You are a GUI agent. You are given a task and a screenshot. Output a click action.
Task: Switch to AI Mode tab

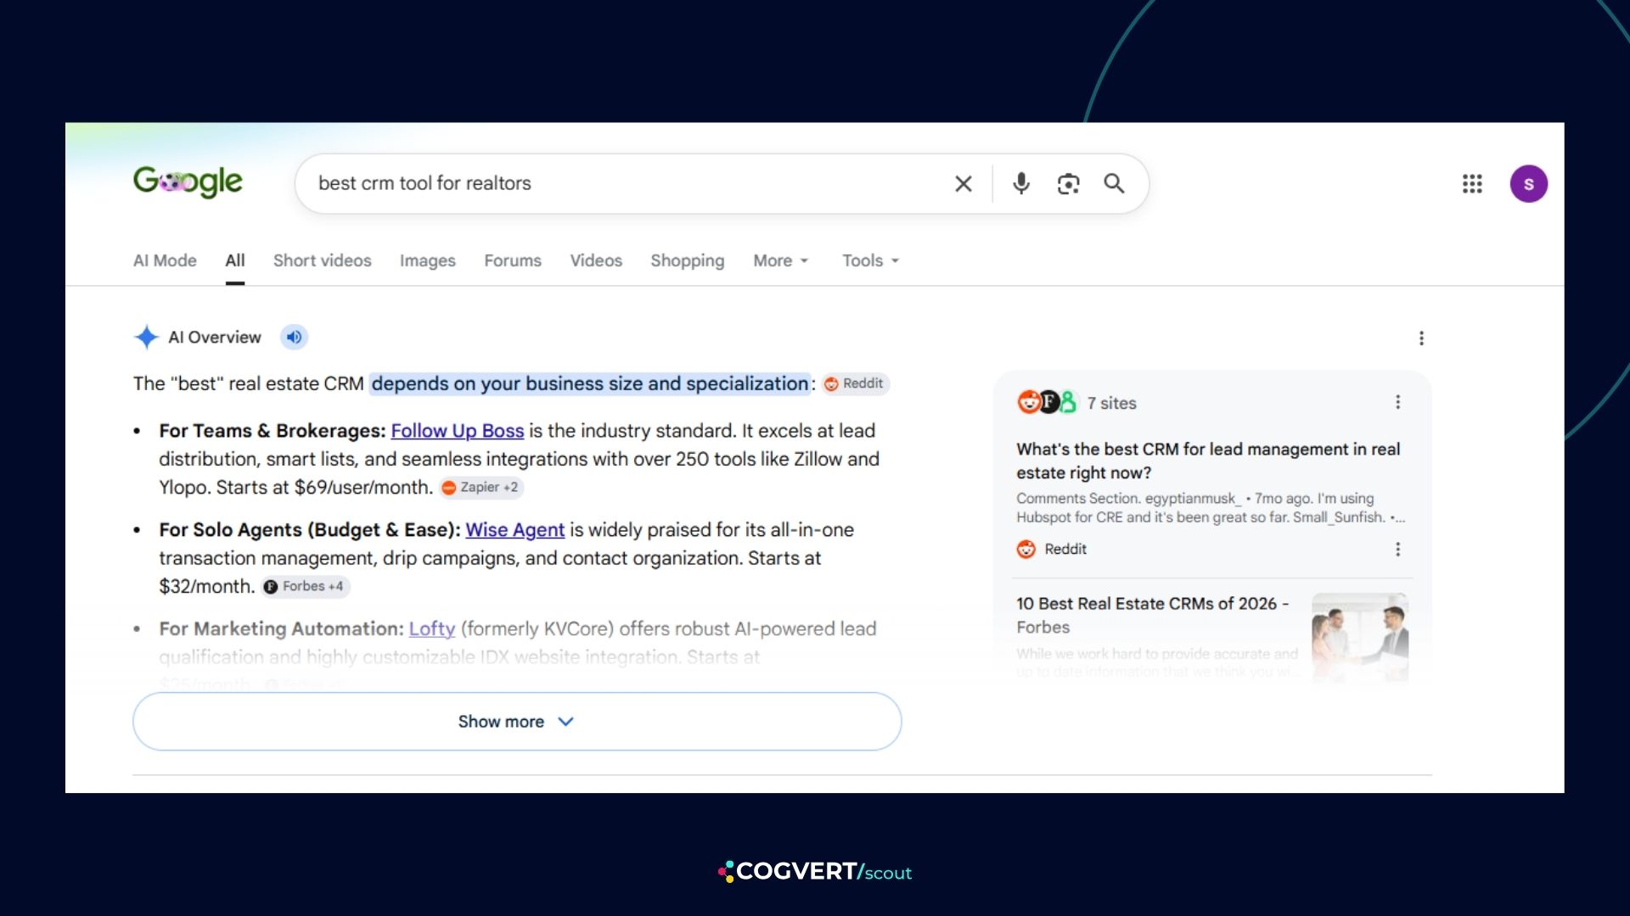pyautogui.click(x=165, y=260)
